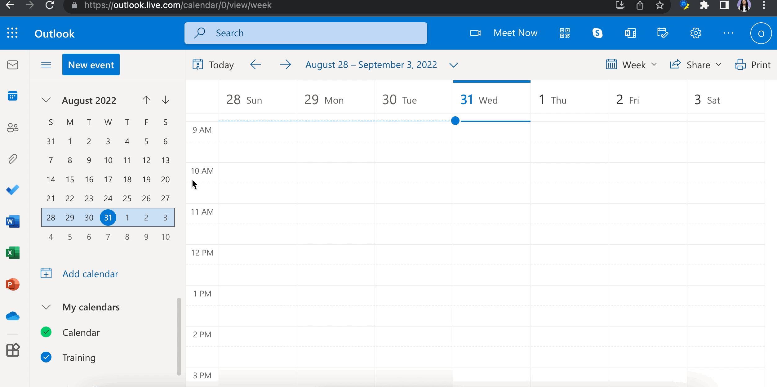Collapse the My calendars section
Image resolution: width=777 pixels, height=387 pixels.
[46, 307]
